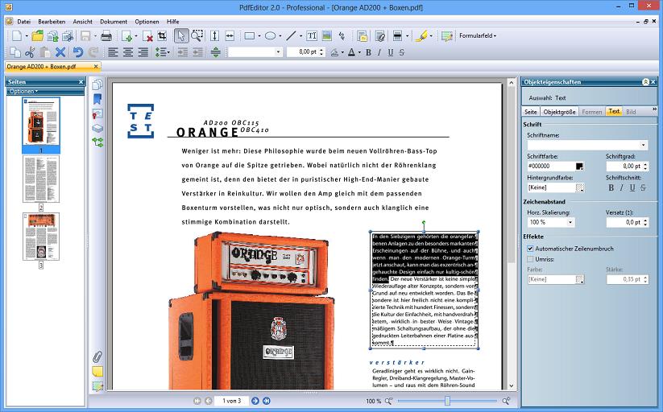Screen dimensions: 663x412
Task: Open attachments via paperclip icon
Action: 97,356
